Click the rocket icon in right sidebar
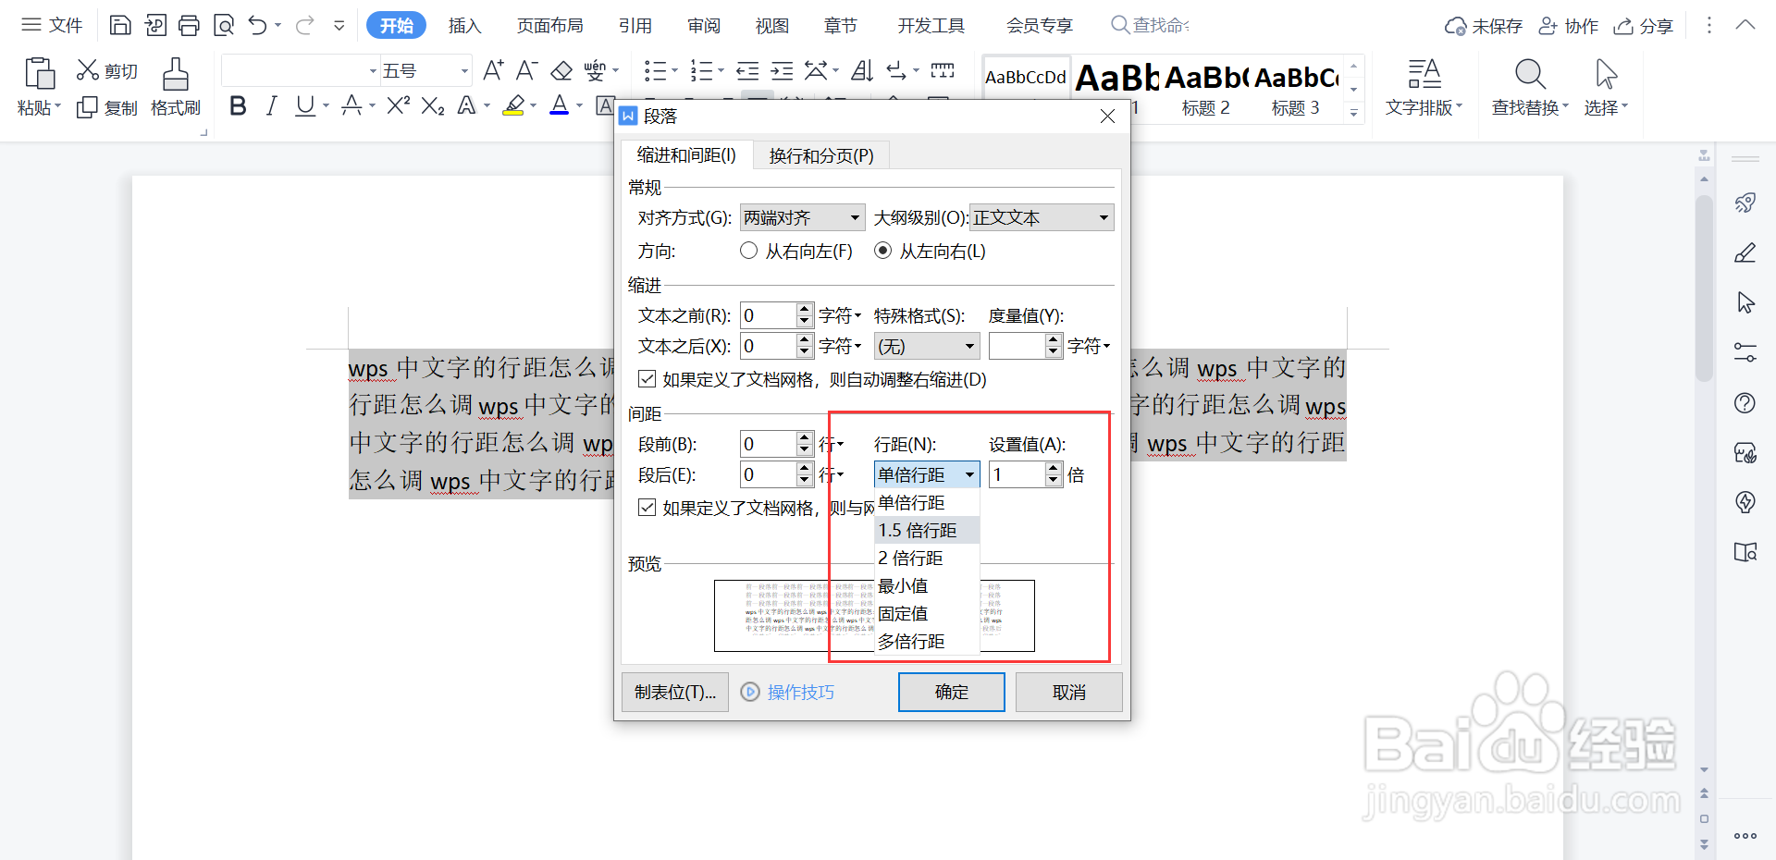Screen dimensions: 1776x860 1745,203
